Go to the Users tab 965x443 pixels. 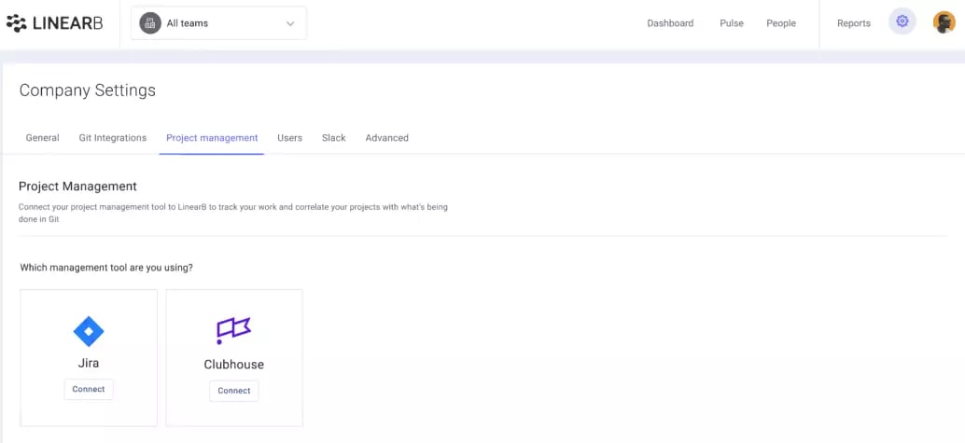pos(290,138)
